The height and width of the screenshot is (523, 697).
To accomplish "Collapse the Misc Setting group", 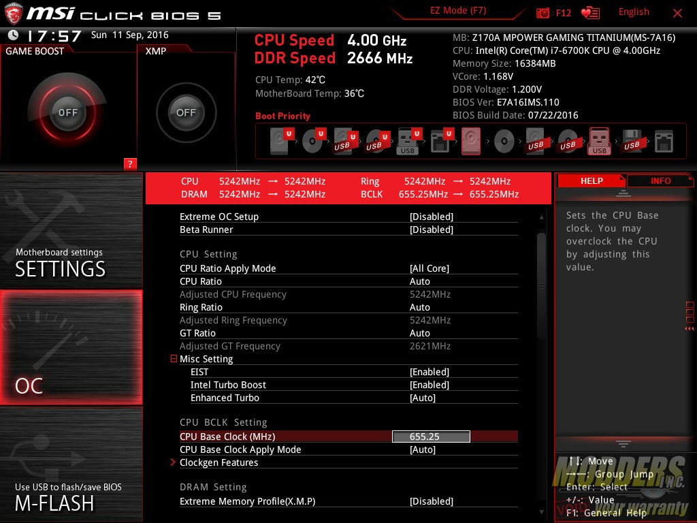I will 174,358.
